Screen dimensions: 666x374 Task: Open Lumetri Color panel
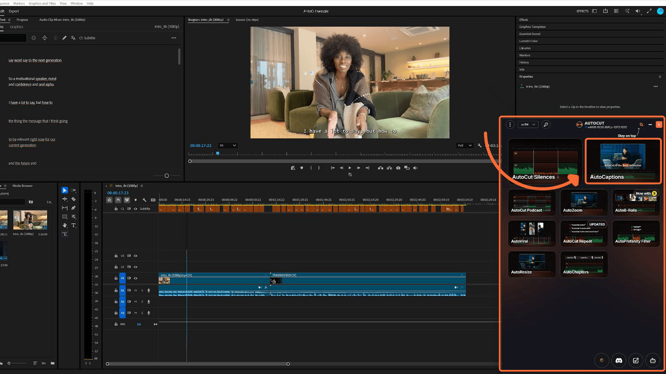(x=528, y=41)
